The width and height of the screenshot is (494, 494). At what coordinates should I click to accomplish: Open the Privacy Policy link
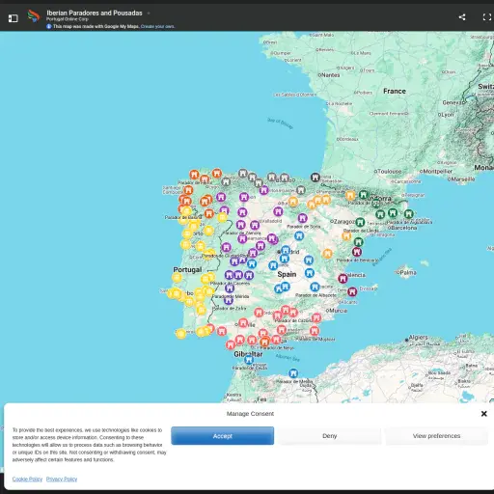point(62,480)
